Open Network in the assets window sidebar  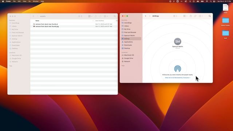pos(19,61)
